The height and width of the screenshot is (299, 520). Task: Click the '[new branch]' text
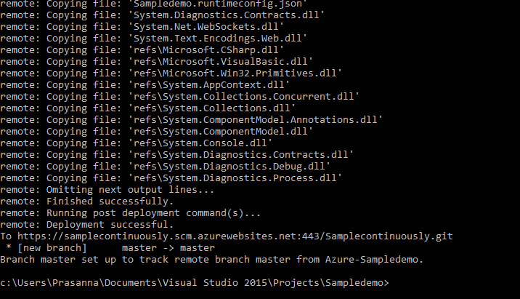point(52,248)
